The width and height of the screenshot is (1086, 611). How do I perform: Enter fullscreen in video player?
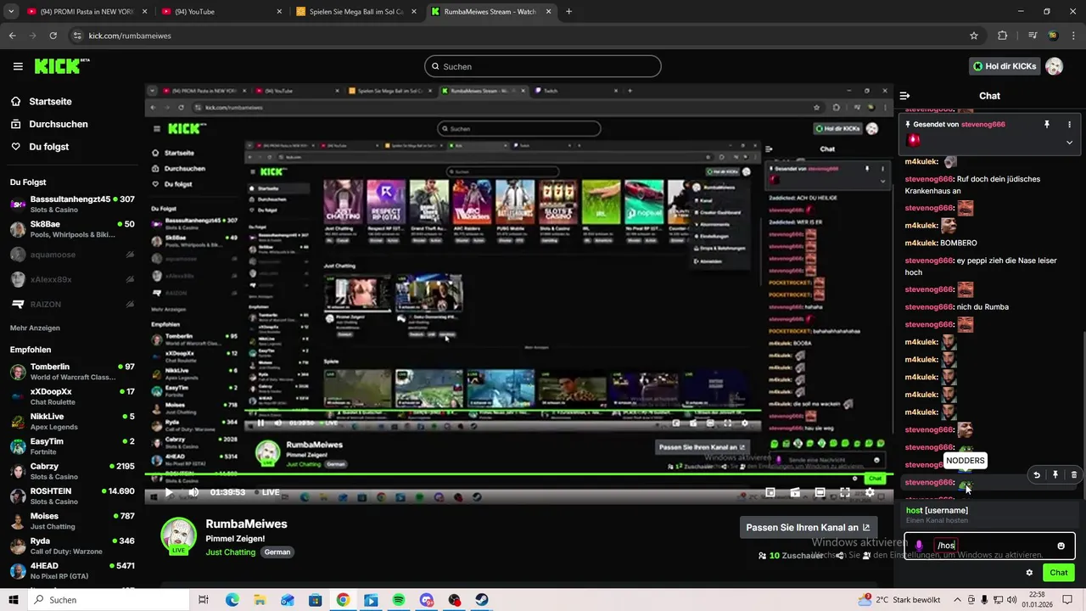(x=845, y=492)
